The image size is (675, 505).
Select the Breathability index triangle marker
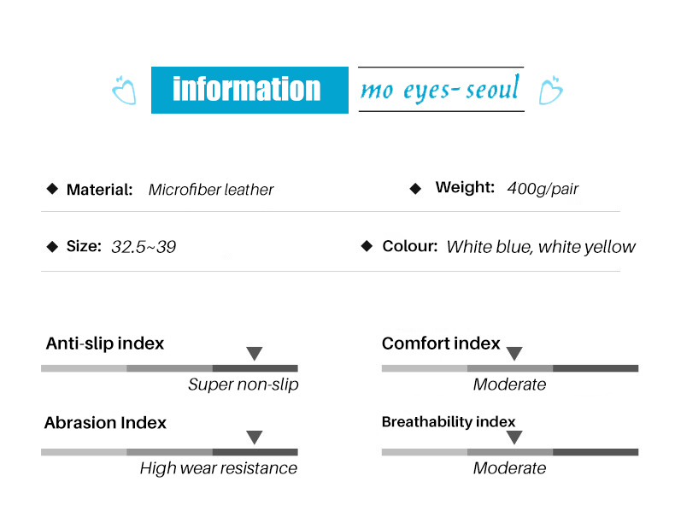(514, 437)
